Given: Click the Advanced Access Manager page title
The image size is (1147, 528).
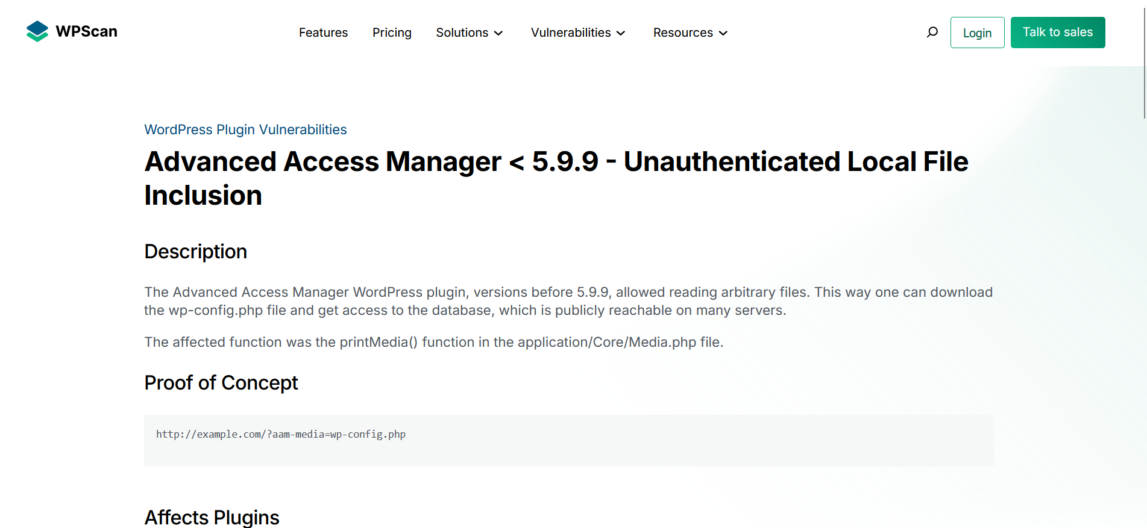Looking at the screenshot, I should pyautogui.click(x=556, y=178).
